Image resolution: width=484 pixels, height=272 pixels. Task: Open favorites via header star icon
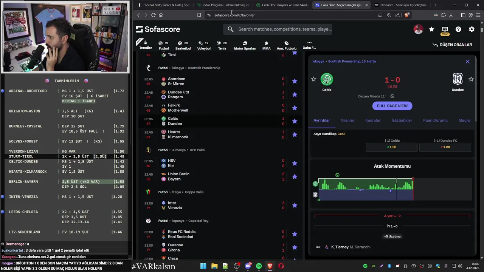(431, 29)
